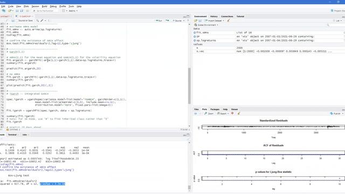Open the Addins dropdown
Viewport: 345px width, 194px height.
(x=73, y=11)
